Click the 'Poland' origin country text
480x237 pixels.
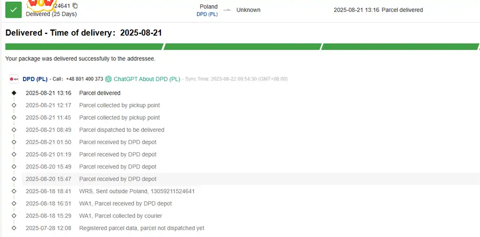[x=209, y=6]
